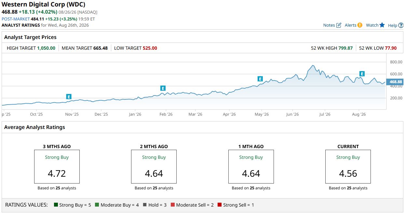Click 'Based on 25 analysts' under 3 MTHS AGO
This screenshot has height=216, width=405.
pyautogui.click(x=57, y=188)
